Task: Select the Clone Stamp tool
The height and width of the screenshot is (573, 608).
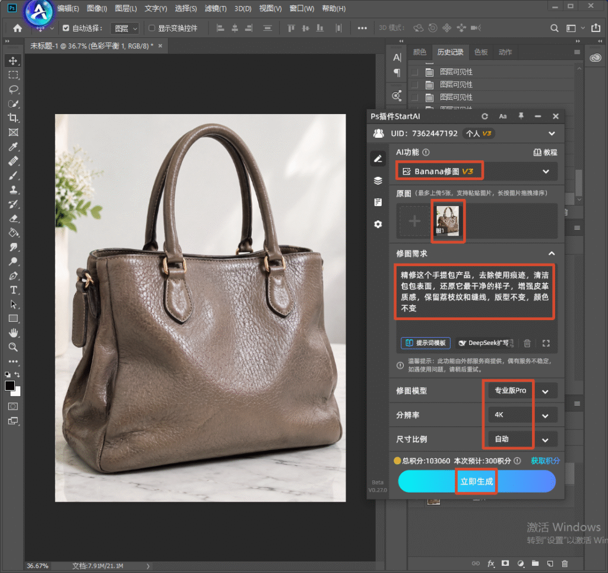Action: click(x=13, y=189)
